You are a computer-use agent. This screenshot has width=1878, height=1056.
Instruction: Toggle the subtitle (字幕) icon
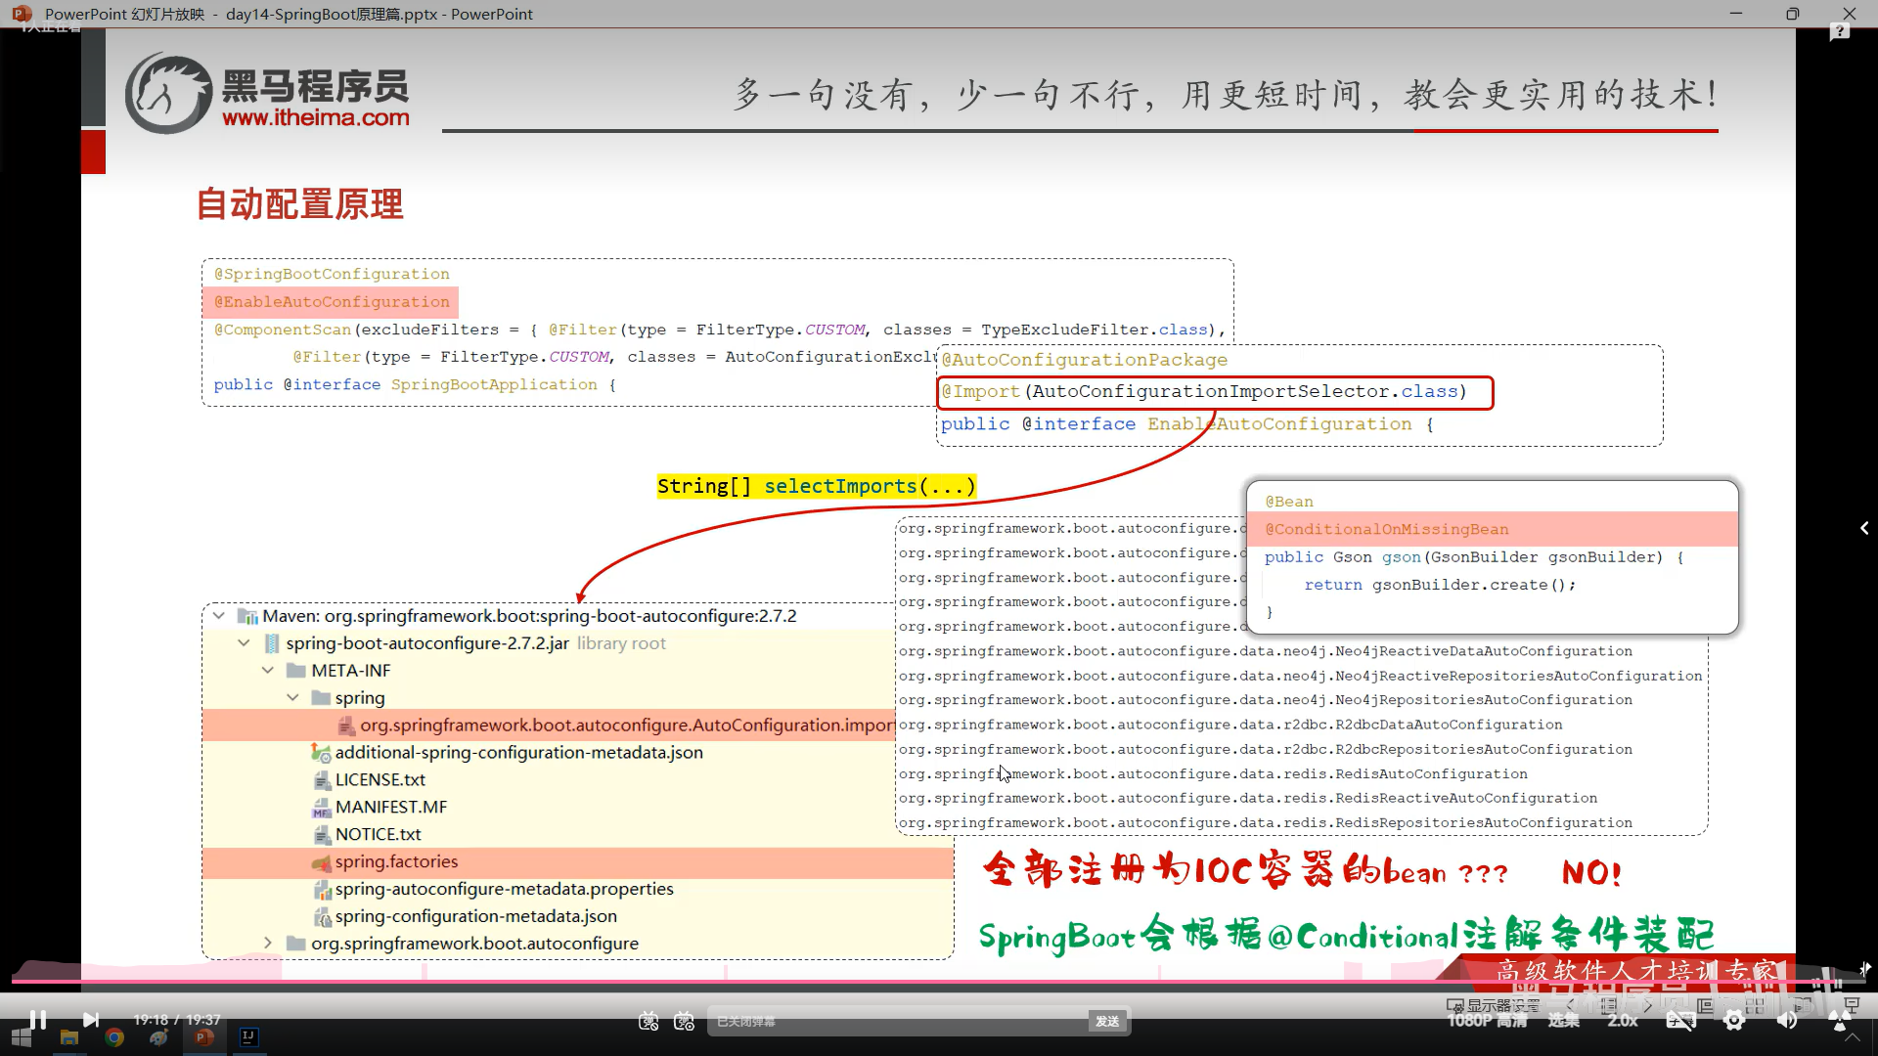tap(1680, 1021)
